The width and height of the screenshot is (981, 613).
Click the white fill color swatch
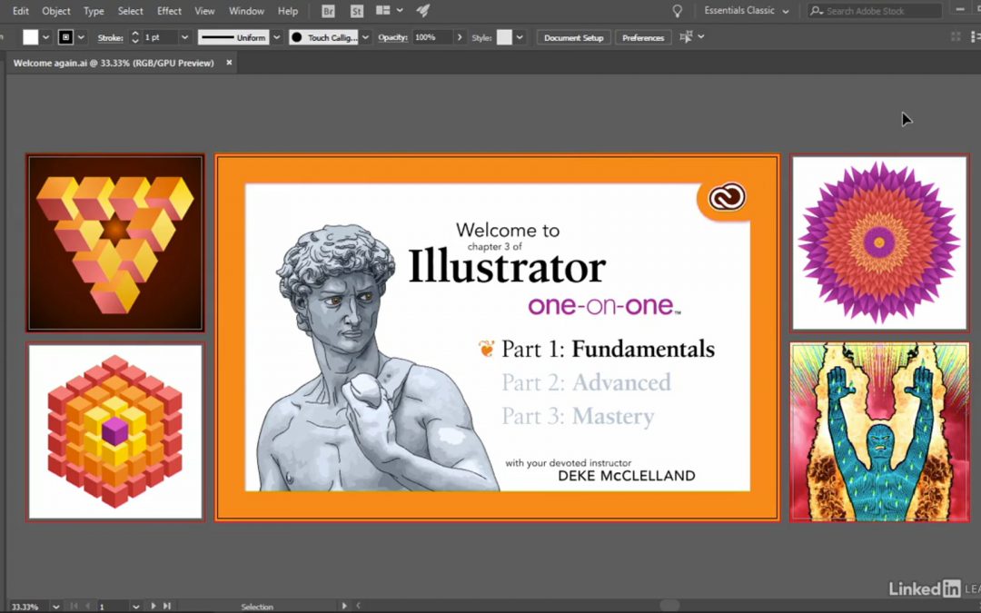[31, 37]
